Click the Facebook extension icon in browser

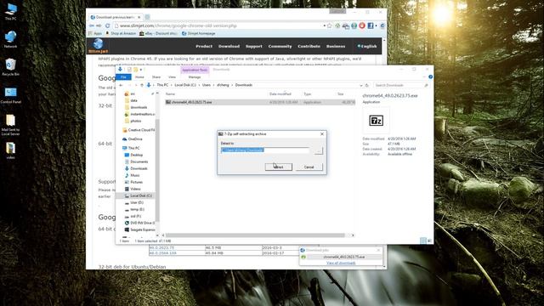tap(371, 25)
